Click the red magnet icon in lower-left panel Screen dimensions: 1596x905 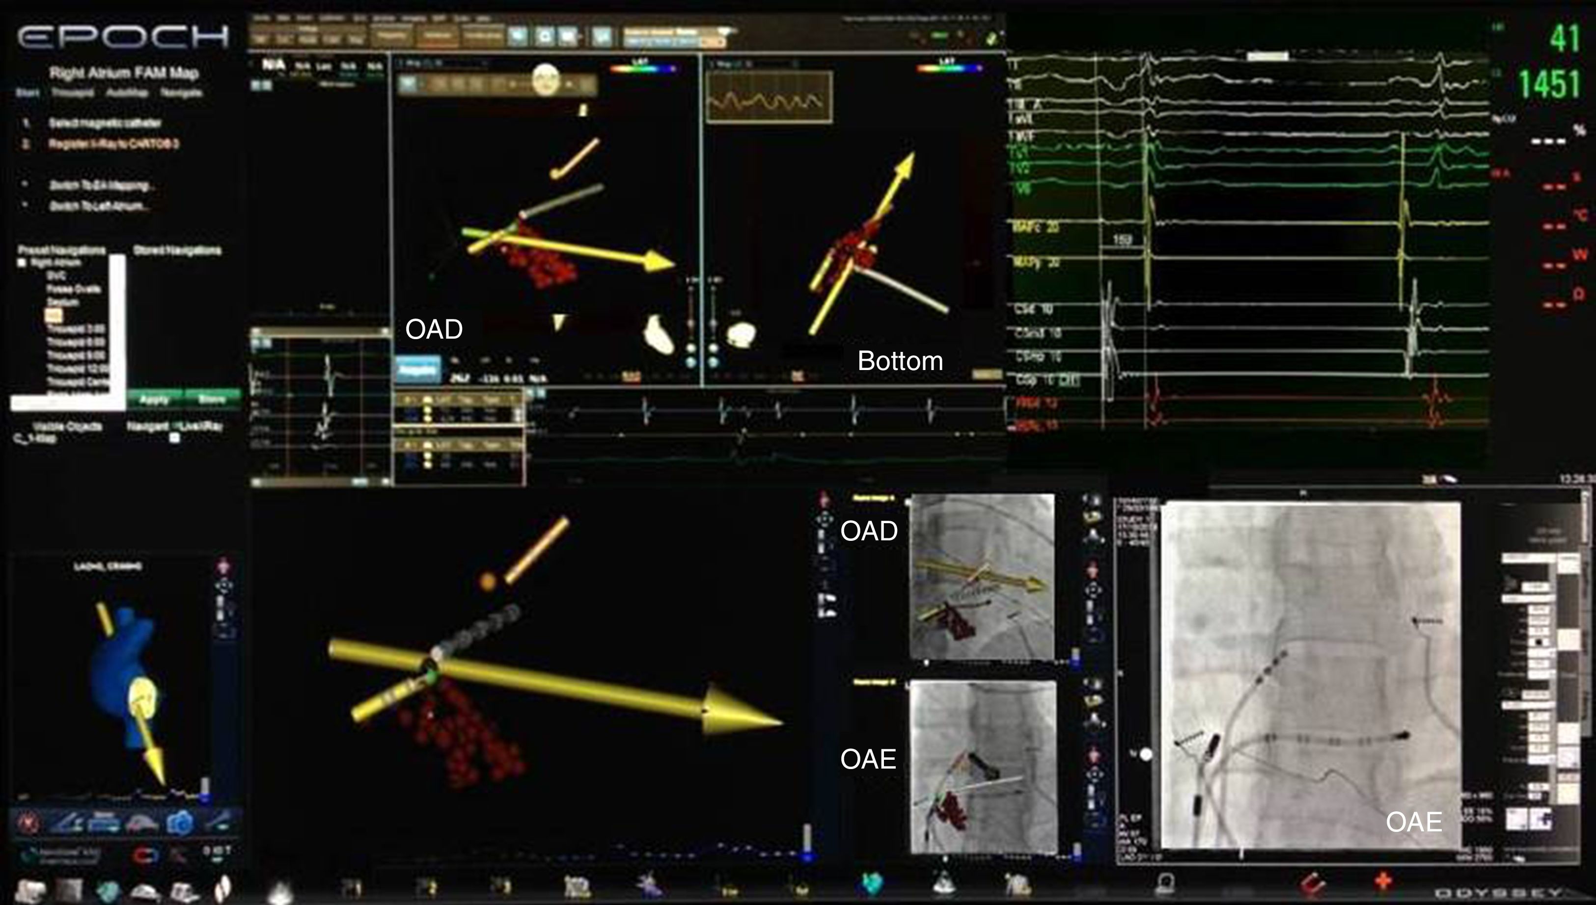pyautogui.click(x=145, y=855)
